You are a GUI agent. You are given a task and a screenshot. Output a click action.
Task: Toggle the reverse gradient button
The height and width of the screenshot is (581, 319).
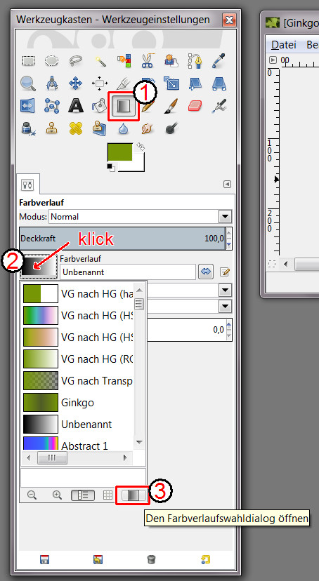point(206,272)
